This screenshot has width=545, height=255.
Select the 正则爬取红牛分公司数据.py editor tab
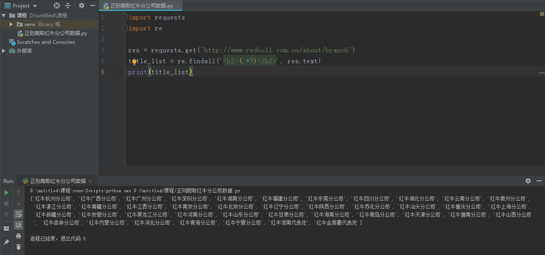tap(141, 6)
